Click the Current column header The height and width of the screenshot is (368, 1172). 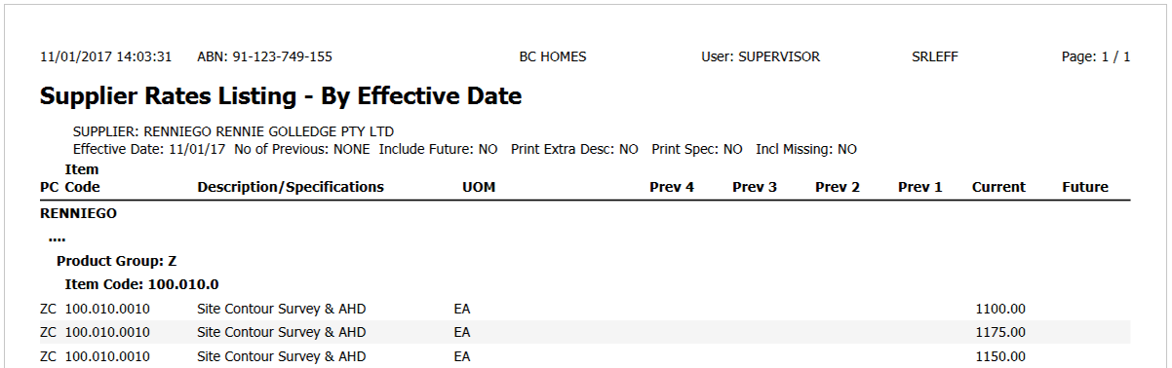coord(998,187)
